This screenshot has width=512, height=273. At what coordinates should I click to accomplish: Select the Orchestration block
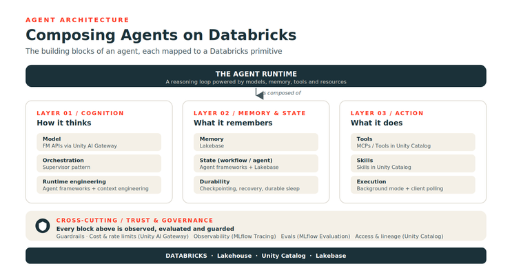[99, 163]
